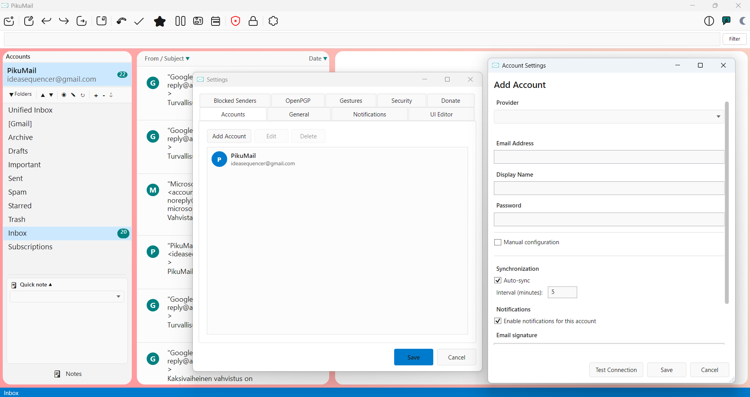Click the minus icon in Folders toolbar
Viewport: 750px width, 397px height.
[104, 95]
